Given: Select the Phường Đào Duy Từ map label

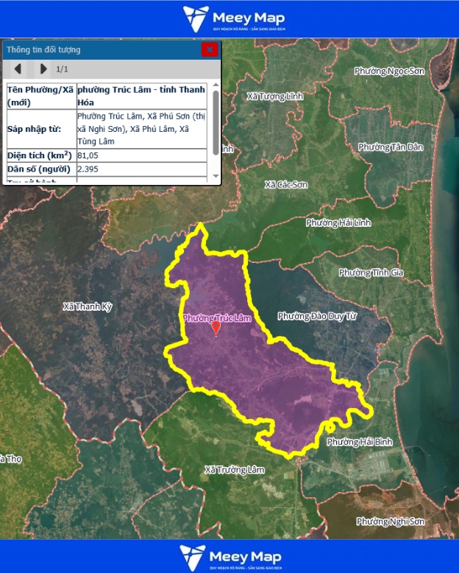Looking at the screenshot, I should coord(317,316).
